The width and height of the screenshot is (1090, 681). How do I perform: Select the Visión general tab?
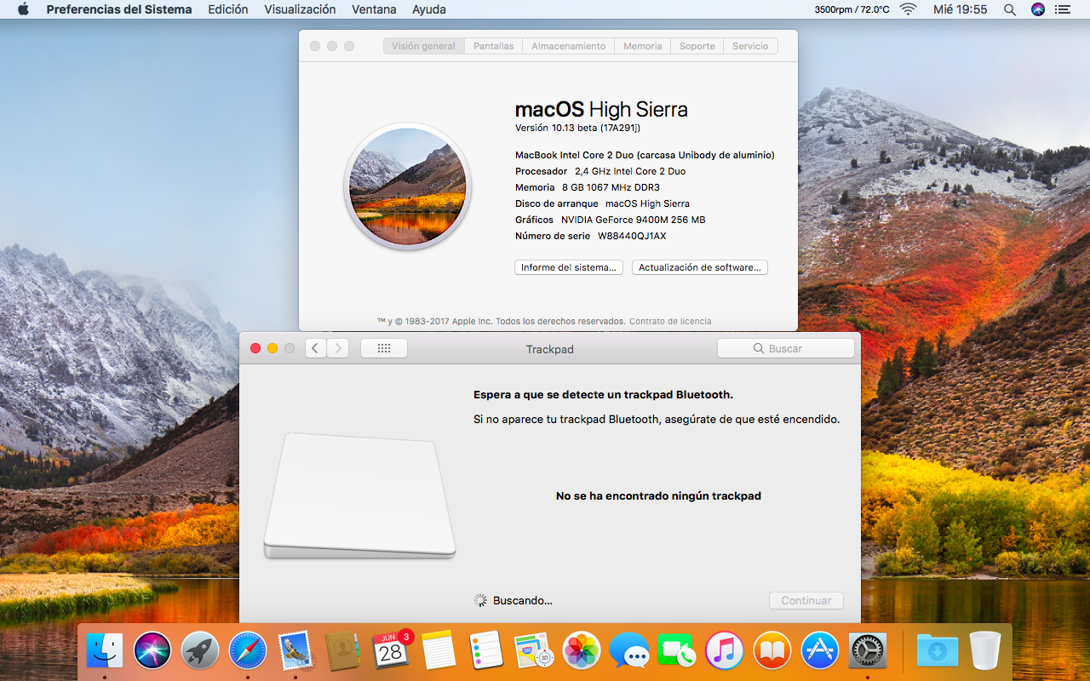[424, 46]
